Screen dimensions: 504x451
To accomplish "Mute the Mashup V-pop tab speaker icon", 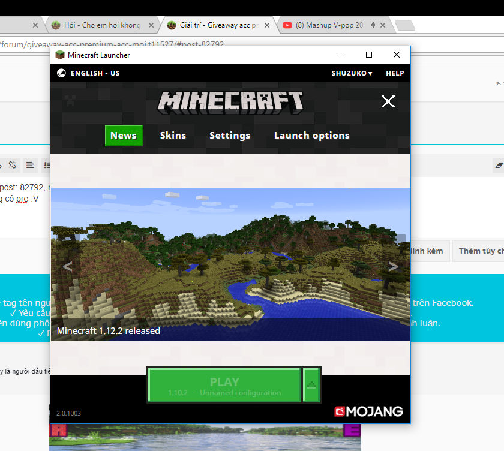I will pyautogui.click(x=373, y=25).
